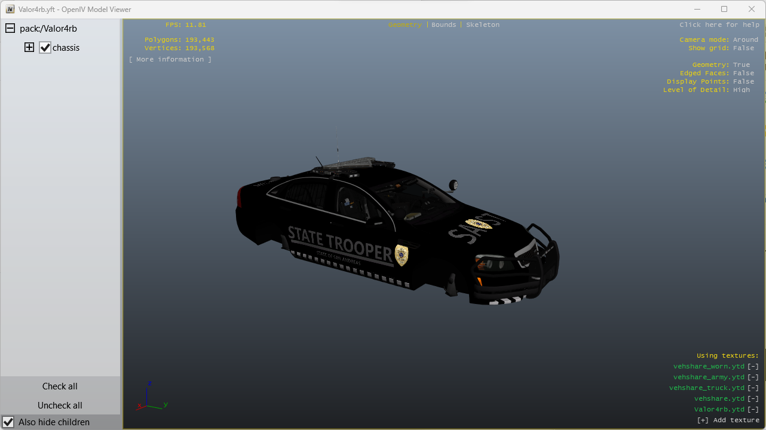This screenshot has height=430, width=766.
Task: Toggle the Also hide children checkbox
Action: pos(8,422)
